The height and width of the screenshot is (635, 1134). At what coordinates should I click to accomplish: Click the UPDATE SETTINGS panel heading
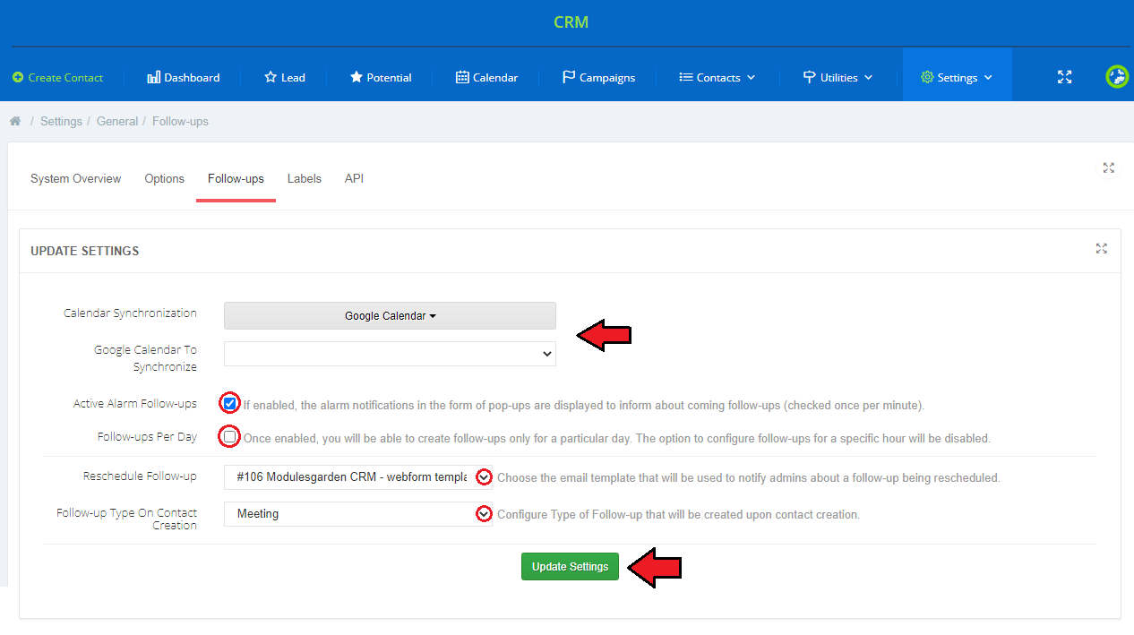click(85, 251)
